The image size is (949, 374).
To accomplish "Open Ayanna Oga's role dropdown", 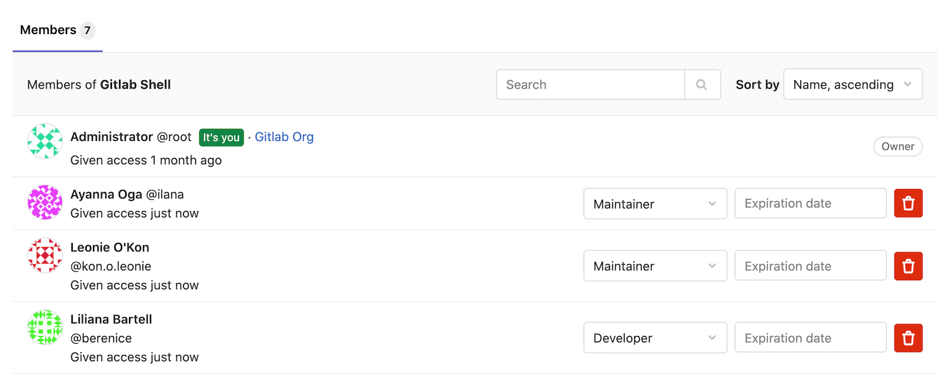I will [x=655, y=204].
